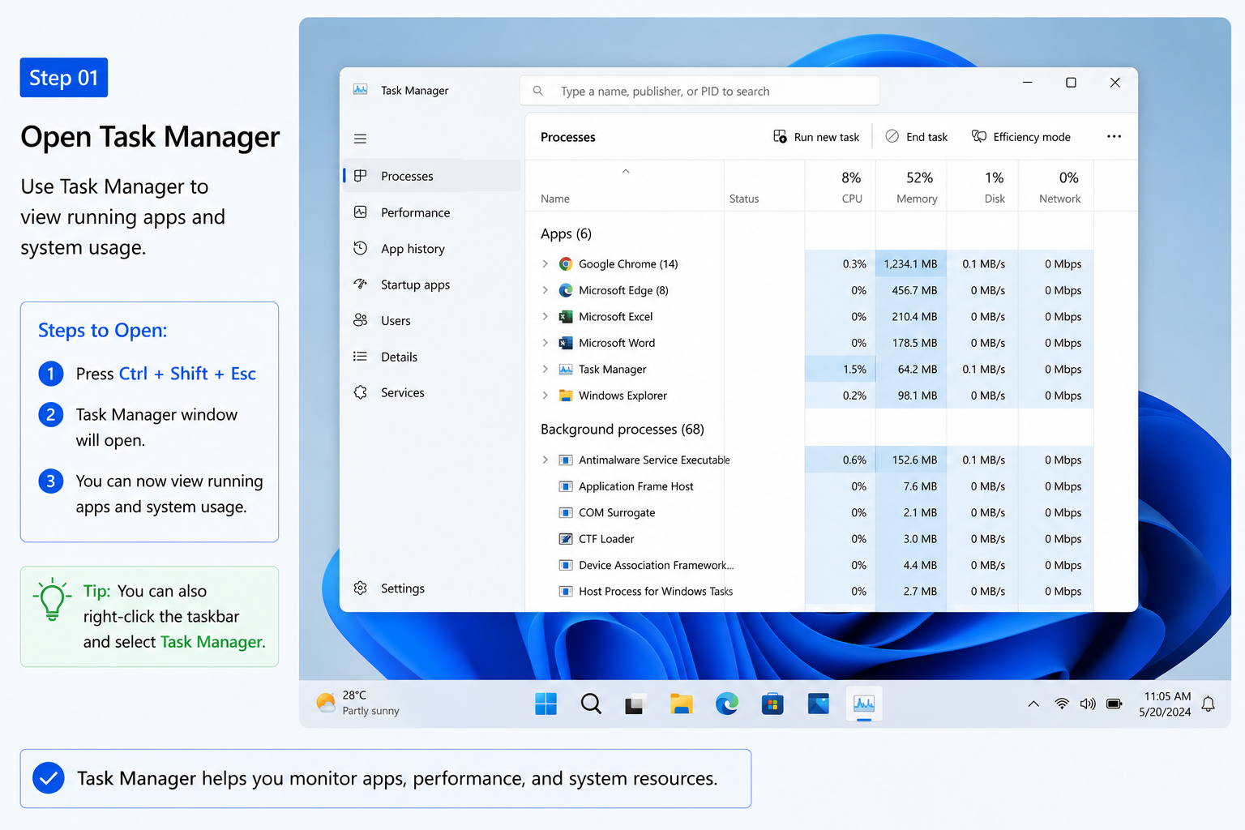Switch to the Performance tab
Viewport: 1245px width, 830px height.
click(431, 212)
